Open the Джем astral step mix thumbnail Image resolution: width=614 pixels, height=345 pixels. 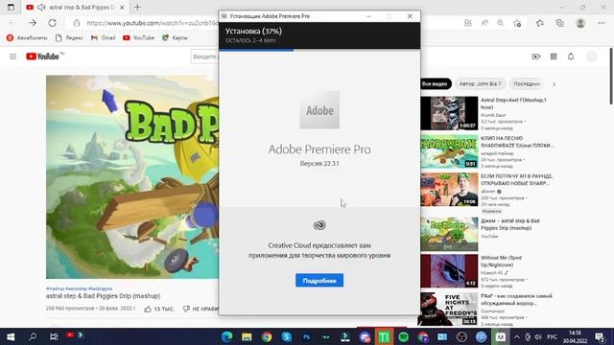pos(449,234)
